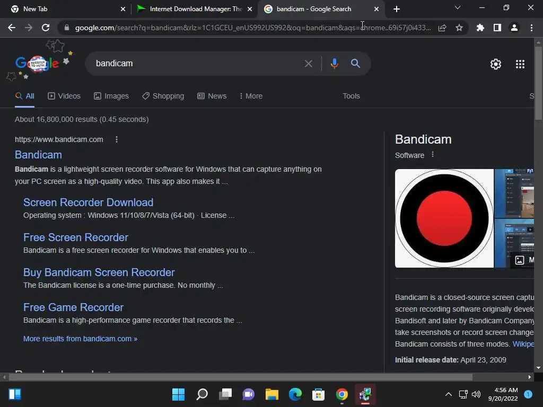
Task: Open Task View on the taskbar
Action: click(225, 394)
